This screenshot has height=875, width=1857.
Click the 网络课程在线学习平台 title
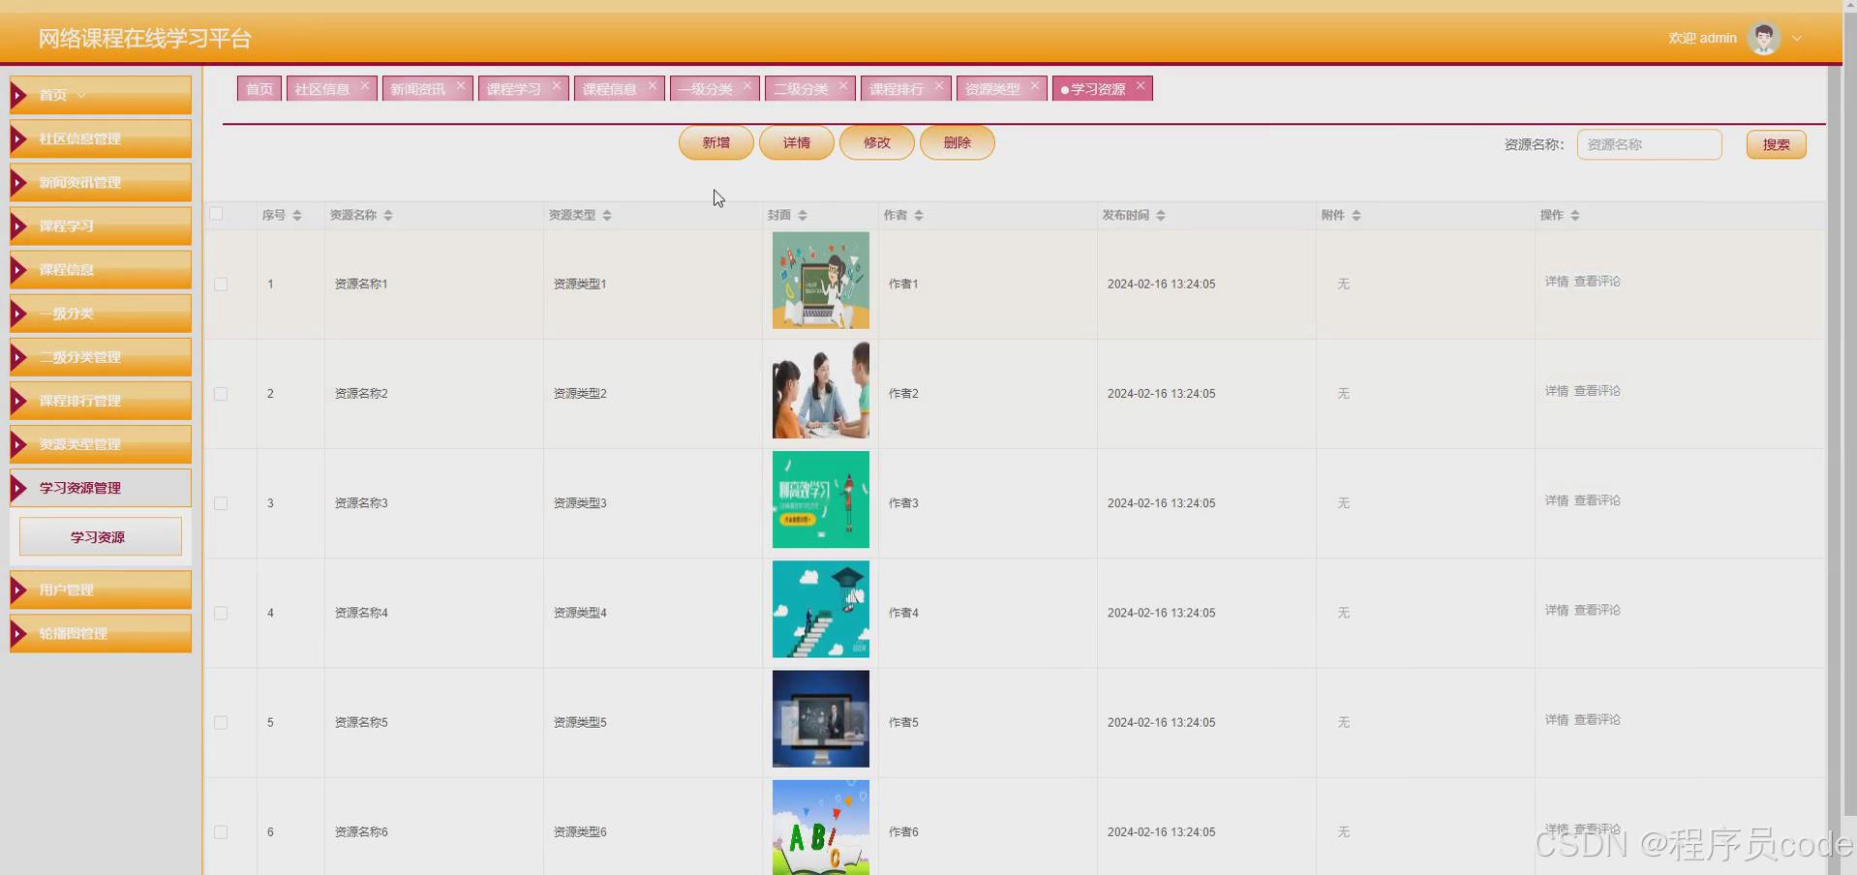[145, 39]
